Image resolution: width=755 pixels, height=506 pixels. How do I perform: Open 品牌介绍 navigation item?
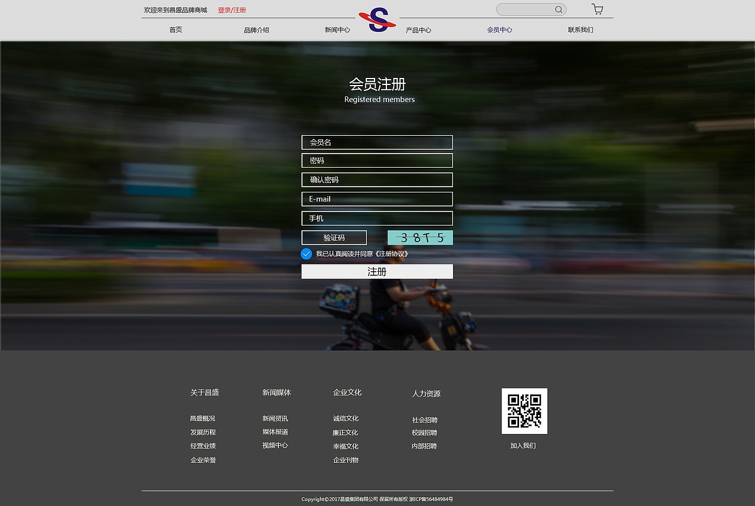tap(257, 30)
